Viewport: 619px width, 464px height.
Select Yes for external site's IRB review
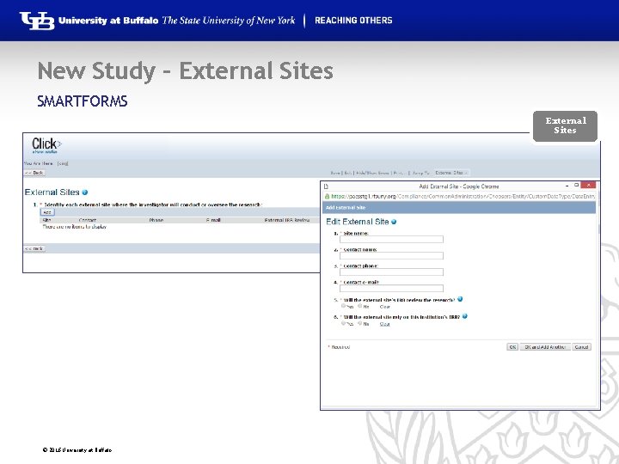[343, 306]
